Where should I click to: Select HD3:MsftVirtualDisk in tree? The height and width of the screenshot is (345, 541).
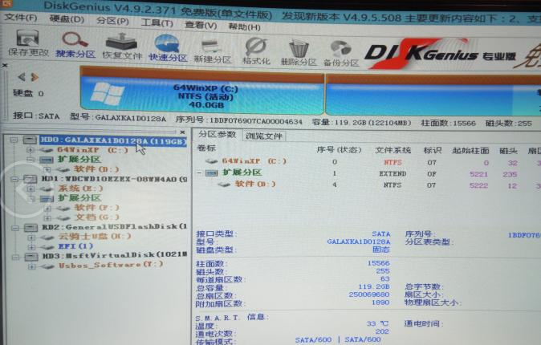click(115, 256)
